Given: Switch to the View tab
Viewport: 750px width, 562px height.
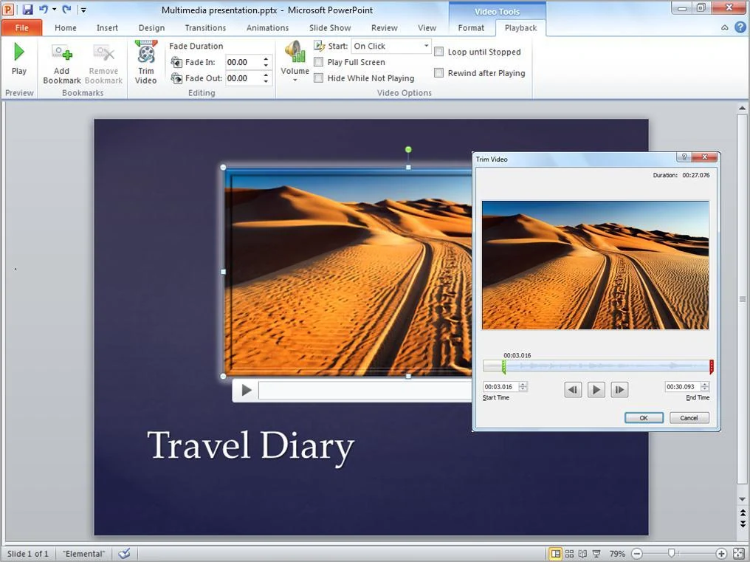Looking at the screenshot, I should (x=427, y=28).
